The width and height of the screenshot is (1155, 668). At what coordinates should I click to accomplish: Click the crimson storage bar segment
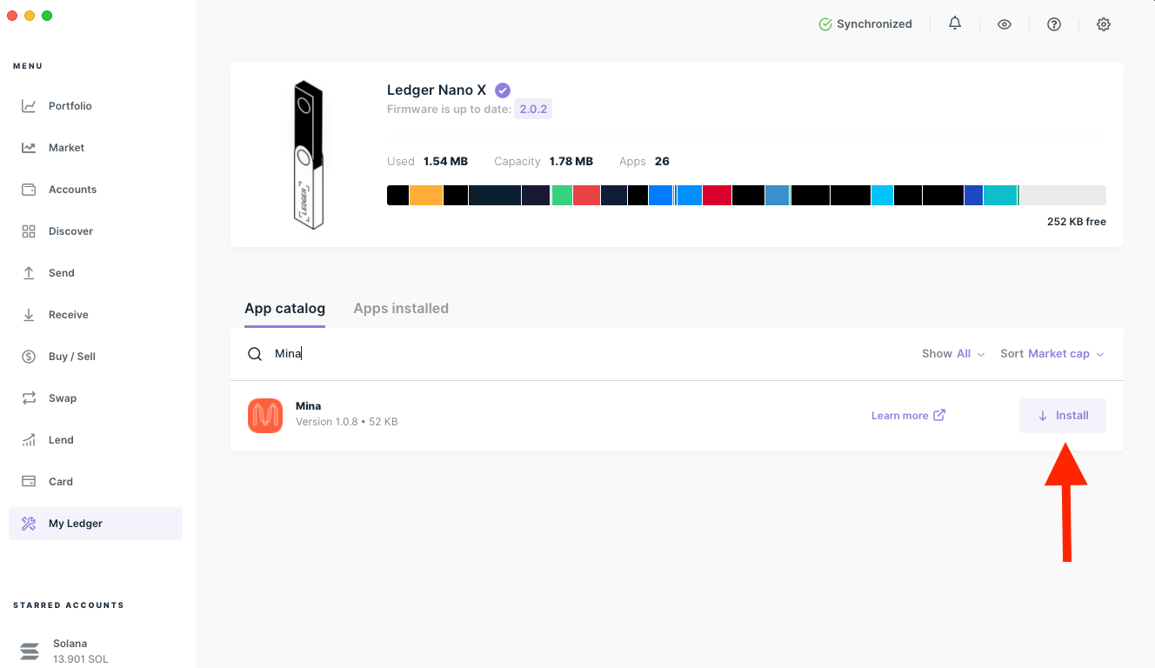click(x=717, y=195)
